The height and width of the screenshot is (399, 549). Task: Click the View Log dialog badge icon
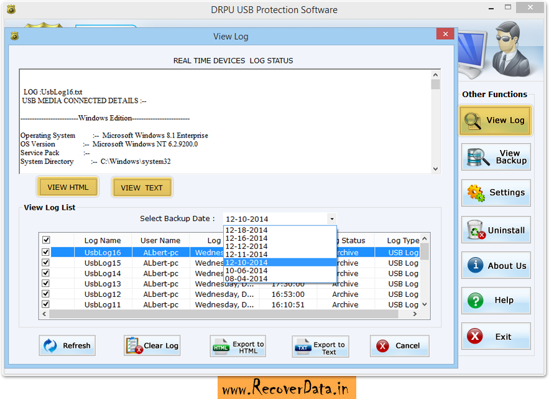coord(14,35)
